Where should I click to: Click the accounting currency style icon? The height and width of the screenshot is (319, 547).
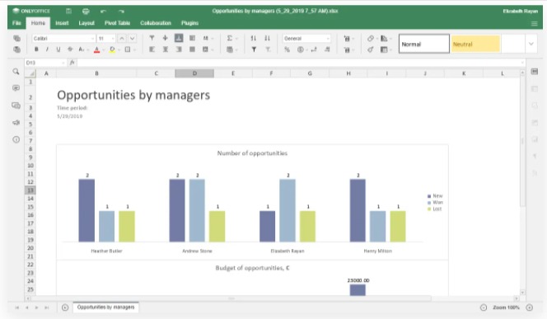(x=302, y=49)
